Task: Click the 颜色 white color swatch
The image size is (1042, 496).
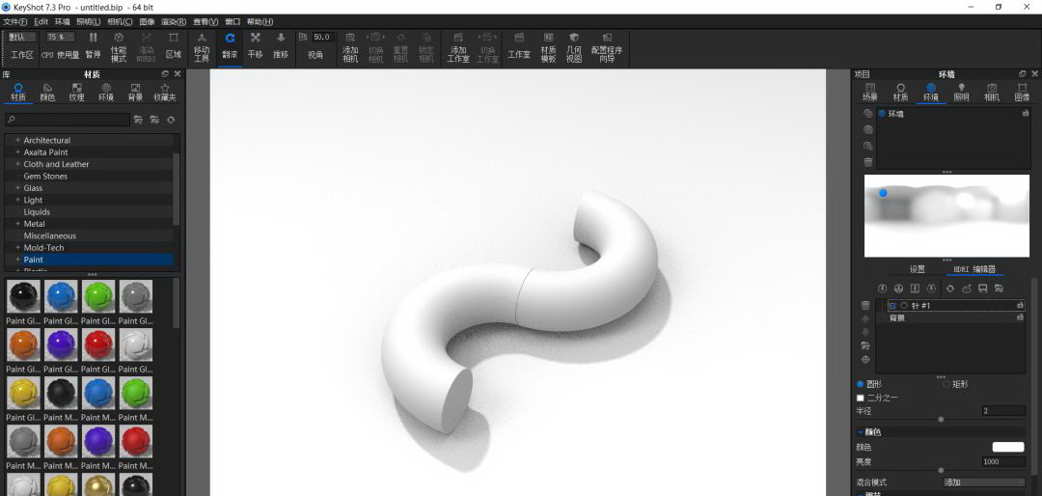Action: 1009,448
